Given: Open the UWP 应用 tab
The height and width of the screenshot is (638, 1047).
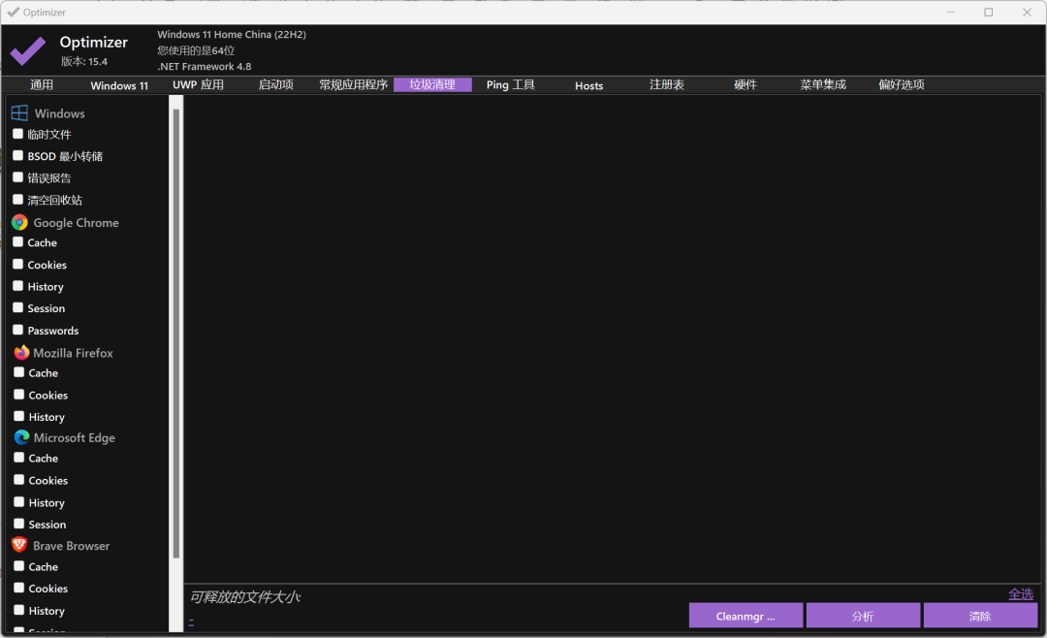Looking at the screenshot, I should click(x=198, y=85).
